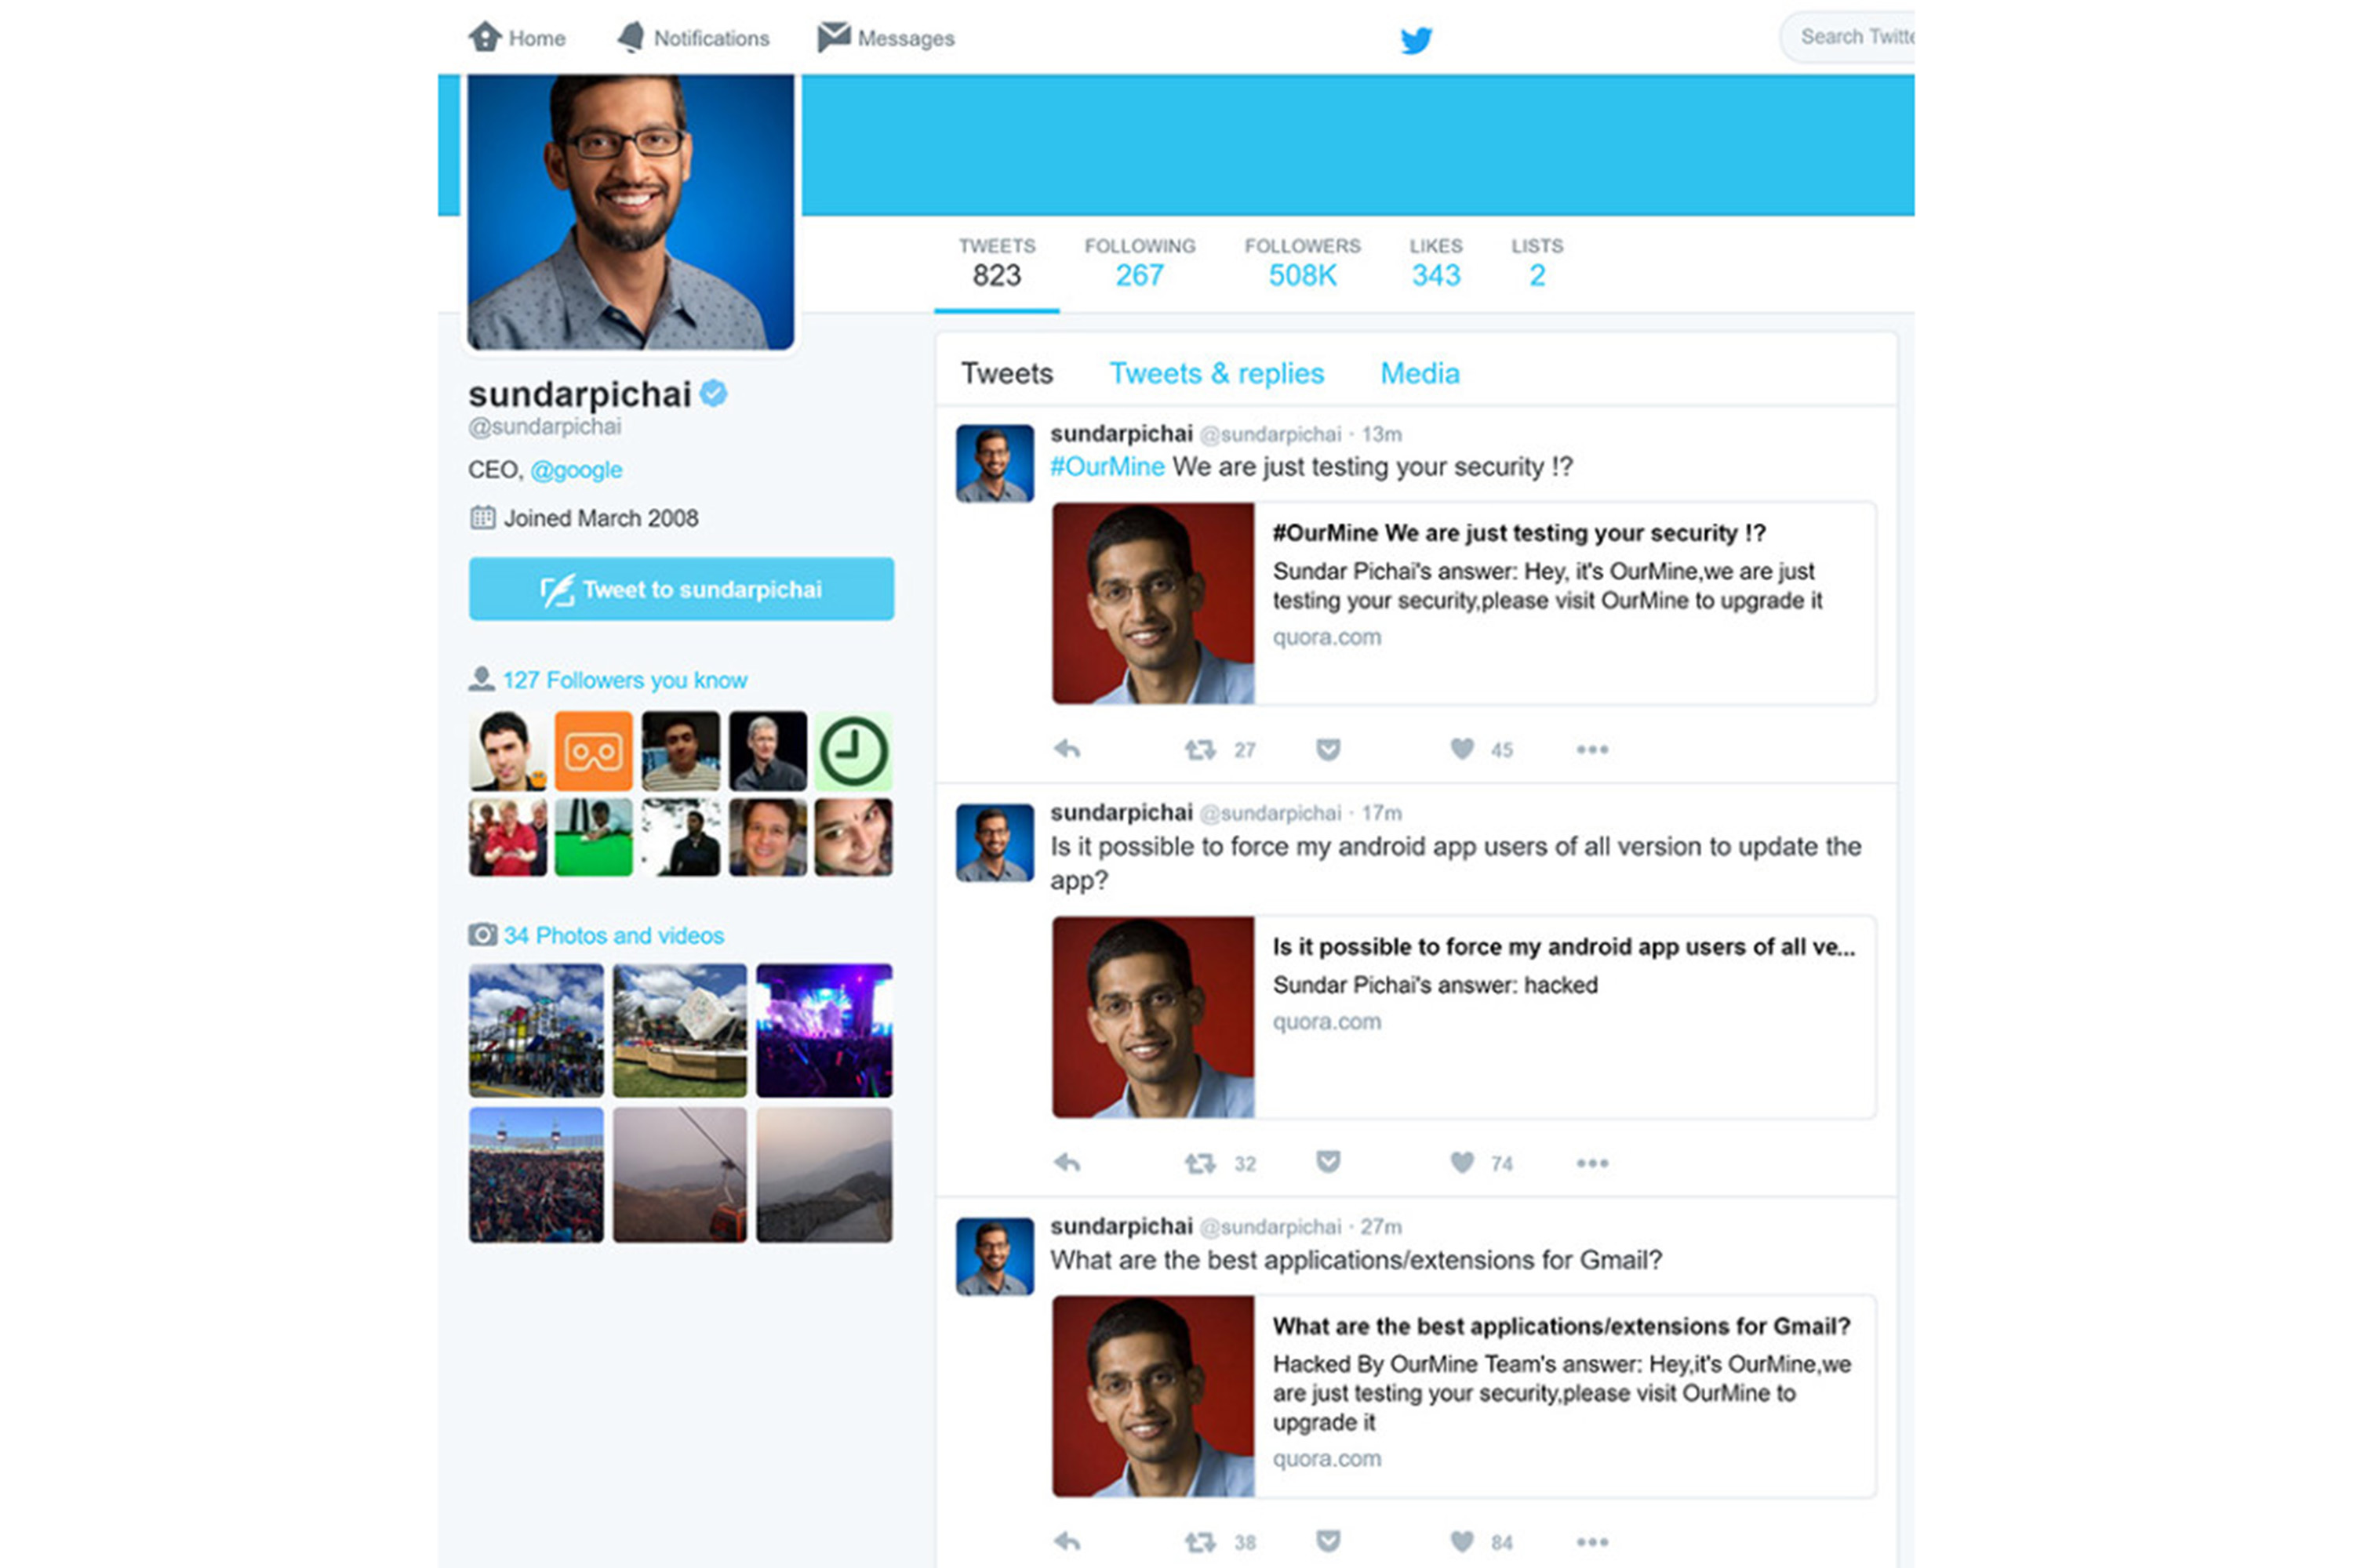
Task: Switch to Tweets & replies tab
Action: point(1217,373)
